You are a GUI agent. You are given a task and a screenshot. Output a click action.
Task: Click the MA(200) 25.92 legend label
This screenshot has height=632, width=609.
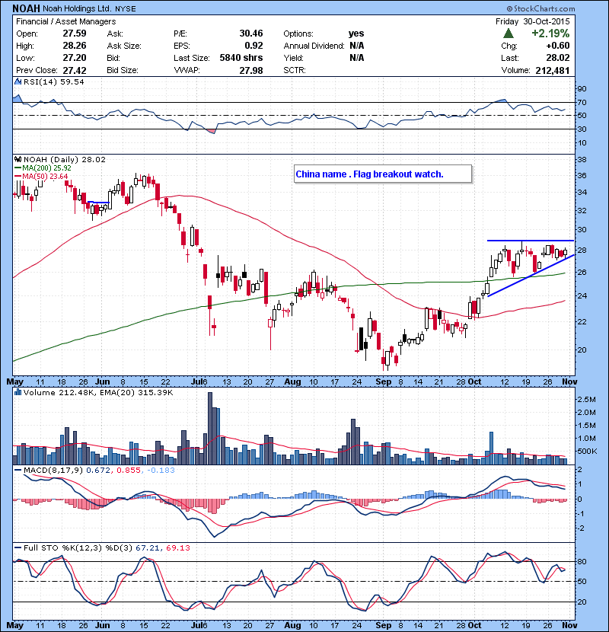pyautogui.click(x=46, y=168)
